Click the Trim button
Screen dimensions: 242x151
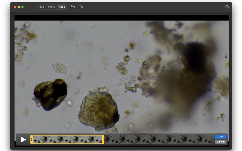click(x=220, y=137)
